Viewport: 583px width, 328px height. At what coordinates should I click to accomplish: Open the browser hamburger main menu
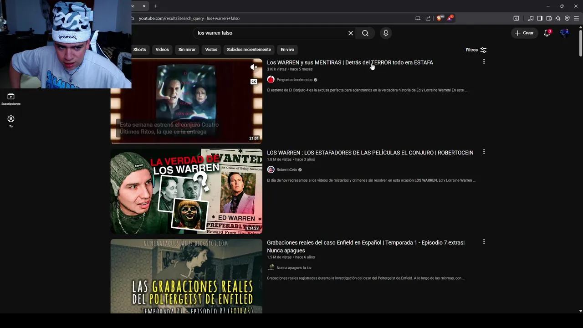pyautogui.click(x=576, y=18)
